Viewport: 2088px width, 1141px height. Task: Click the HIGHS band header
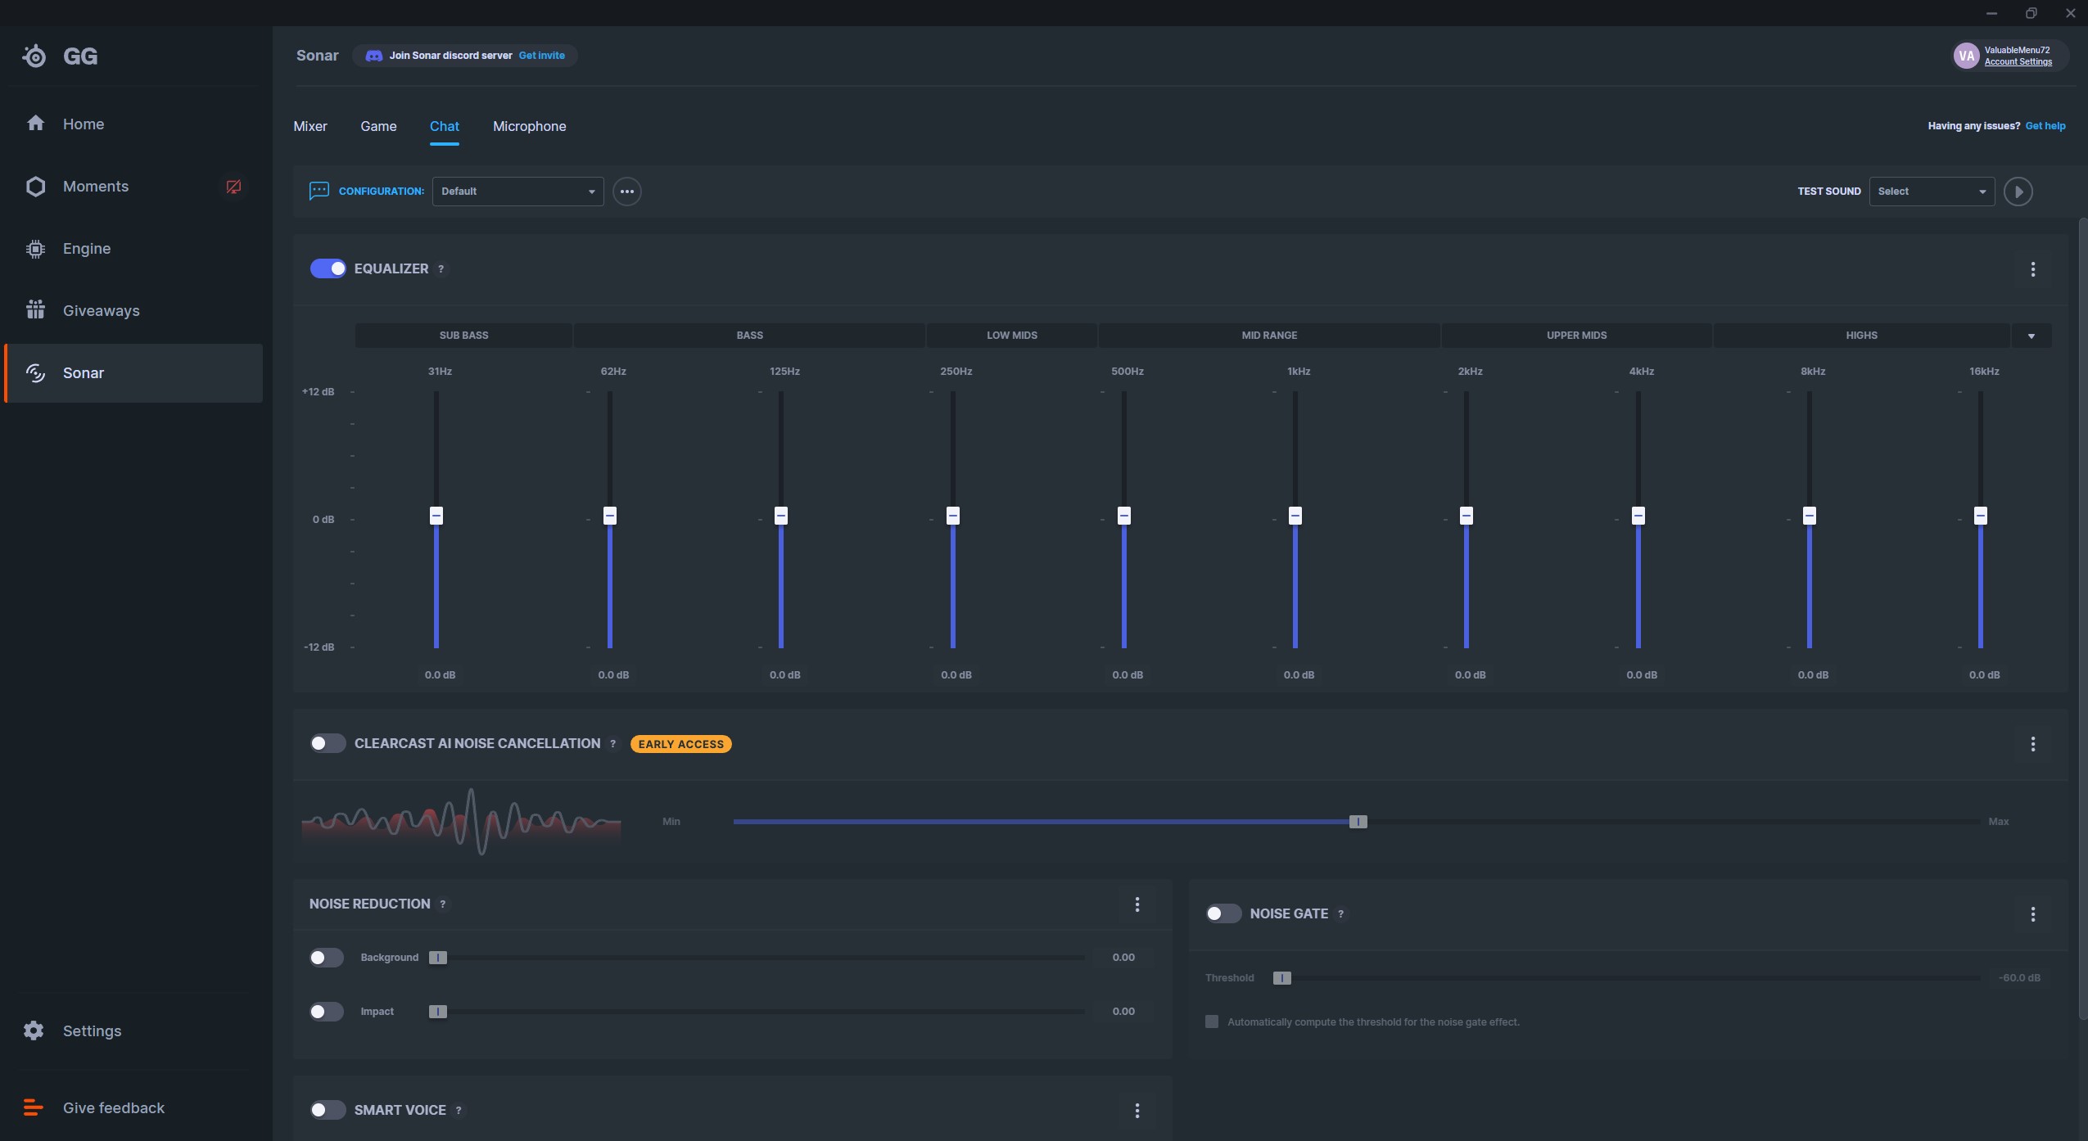tap(1861, 336)
